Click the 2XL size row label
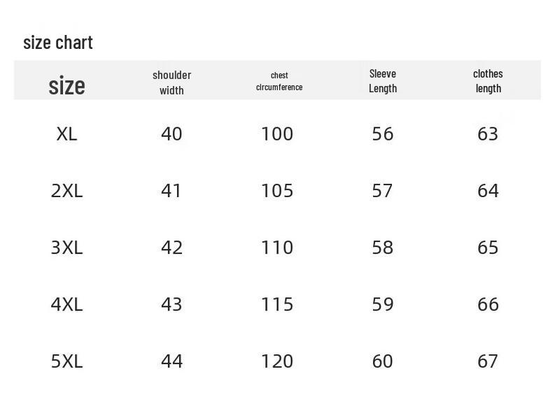The image size is (555, 416). (66, 190)
